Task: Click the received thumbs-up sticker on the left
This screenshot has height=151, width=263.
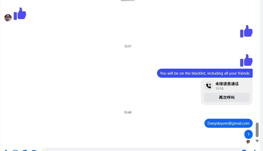Action: click(20, 14)
